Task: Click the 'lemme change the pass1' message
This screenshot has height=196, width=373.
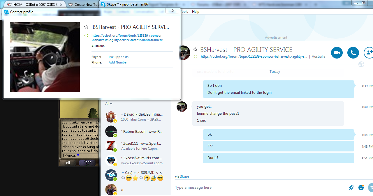Action: coord(218,114)
